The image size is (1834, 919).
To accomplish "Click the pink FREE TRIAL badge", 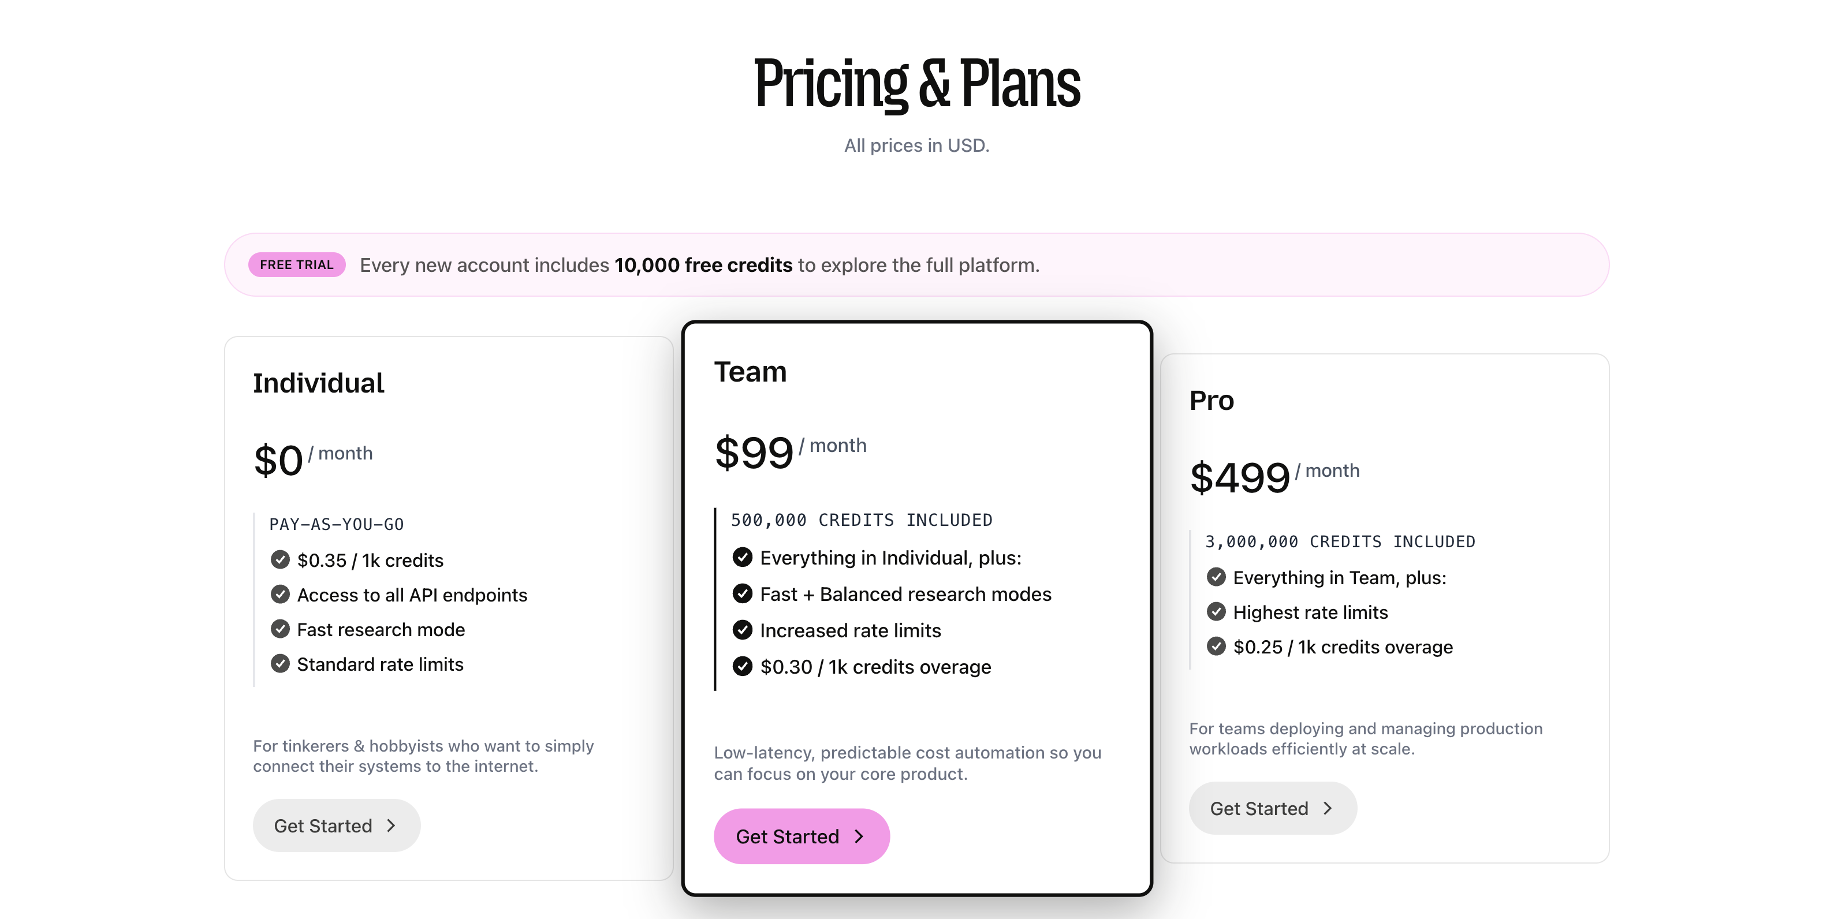I will (x=296, y=265).
